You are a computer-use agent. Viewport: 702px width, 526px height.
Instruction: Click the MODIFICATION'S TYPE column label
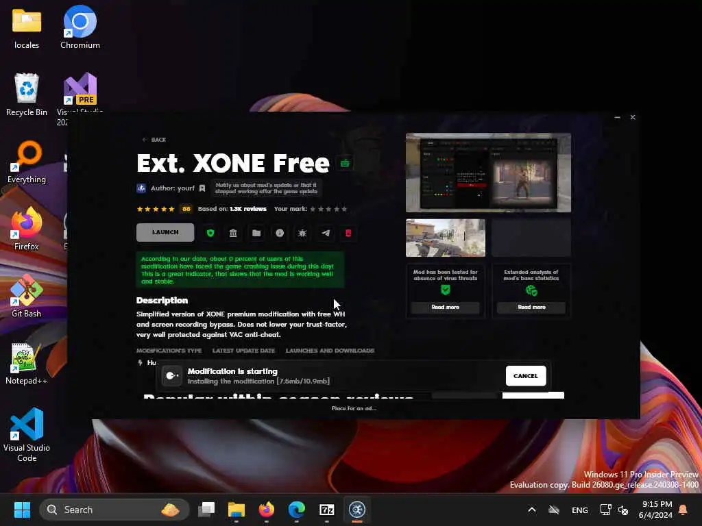[169, 351]
